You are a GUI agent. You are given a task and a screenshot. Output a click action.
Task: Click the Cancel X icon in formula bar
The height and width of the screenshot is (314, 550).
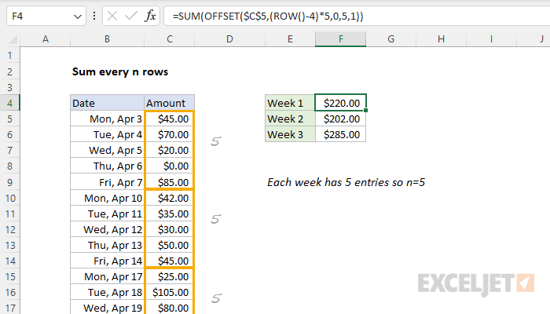pyautogui.click(x=112, y=16)
